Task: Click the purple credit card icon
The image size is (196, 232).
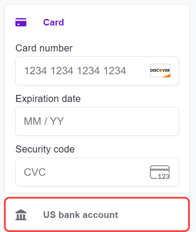Action: (21, 22)
